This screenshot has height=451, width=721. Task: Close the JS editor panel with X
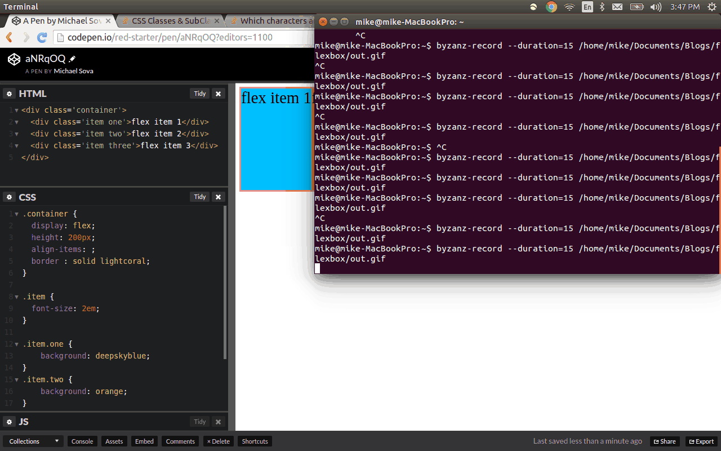tap(219, 422)
